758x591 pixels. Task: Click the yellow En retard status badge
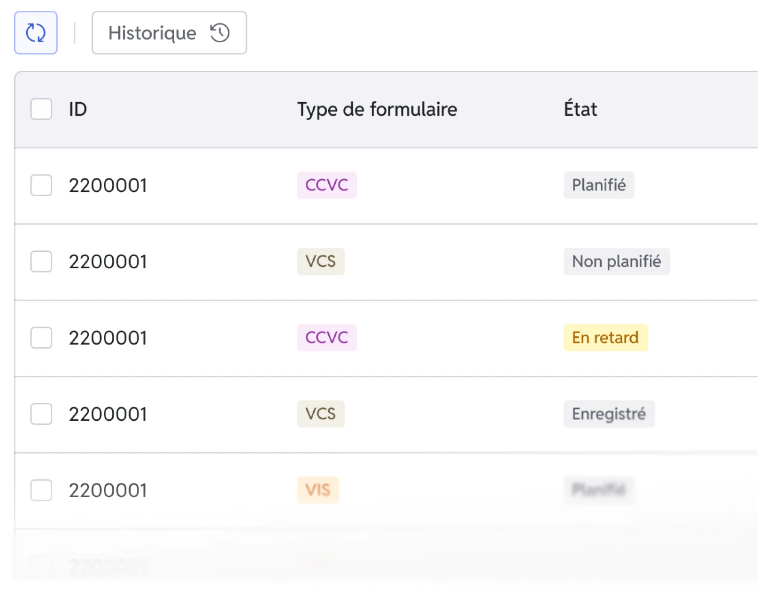coord(606,338)
